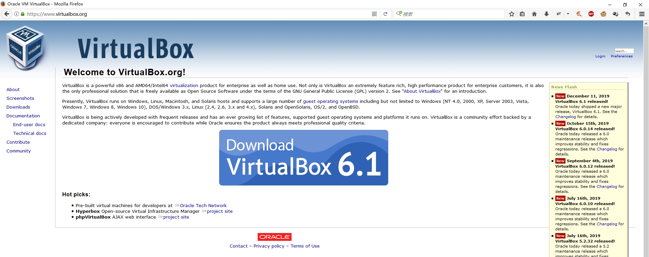Click 'VirtualBox 6.1 released!' news headline
Screen dimensions: 649x257
point(582,101)
